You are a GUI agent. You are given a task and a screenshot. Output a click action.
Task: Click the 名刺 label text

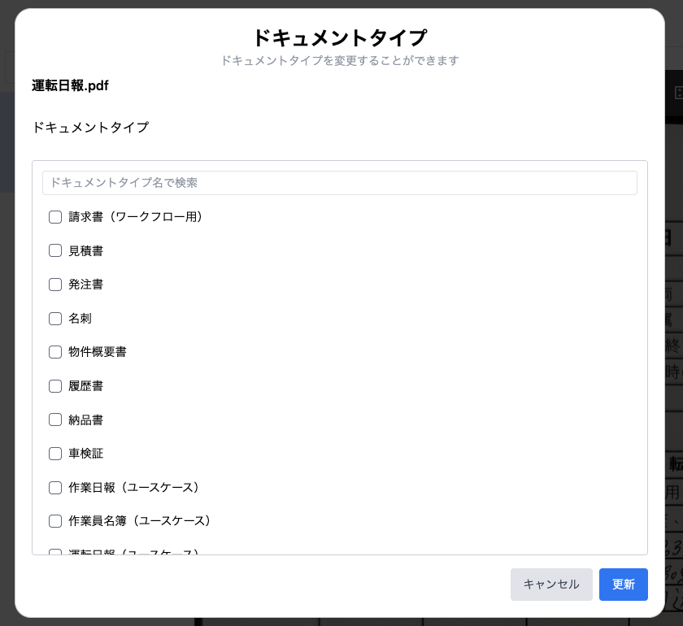coord(80,319)
